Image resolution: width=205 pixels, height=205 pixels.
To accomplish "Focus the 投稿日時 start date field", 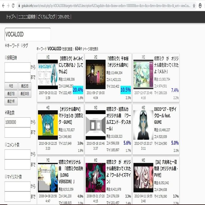I will click(18, 67).
